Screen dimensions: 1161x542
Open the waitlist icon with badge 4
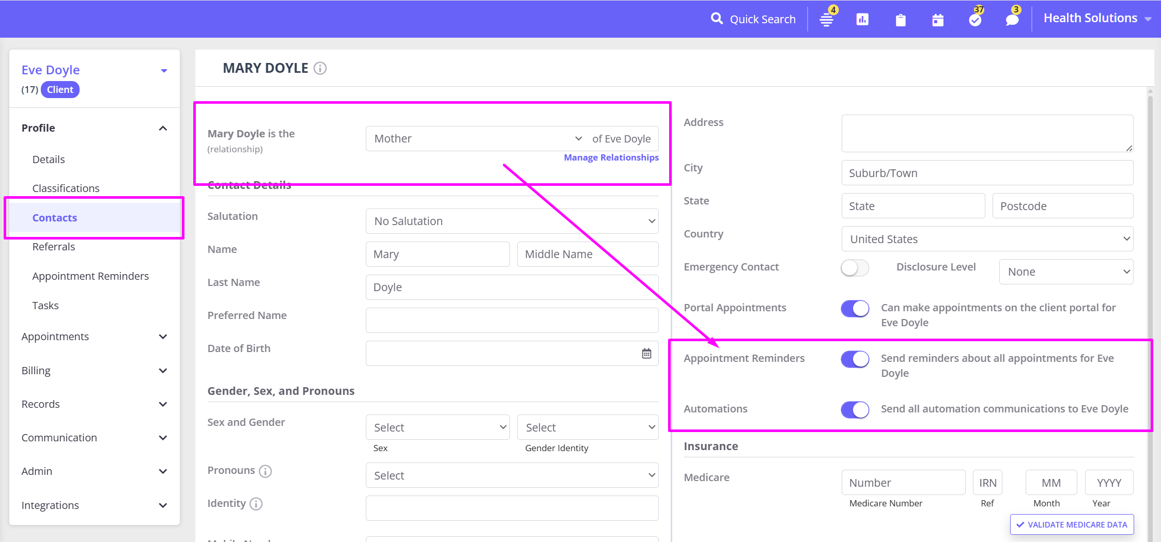pos(827,20)
